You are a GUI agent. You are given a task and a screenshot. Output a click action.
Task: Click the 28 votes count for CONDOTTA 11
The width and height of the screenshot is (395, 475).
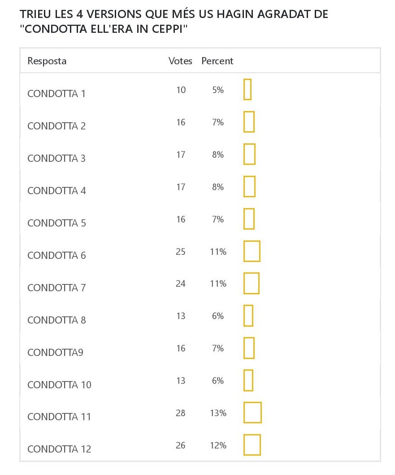181,413
